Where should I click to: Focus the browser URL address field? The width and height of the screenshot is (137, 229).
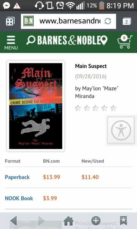tap(68, 21)
